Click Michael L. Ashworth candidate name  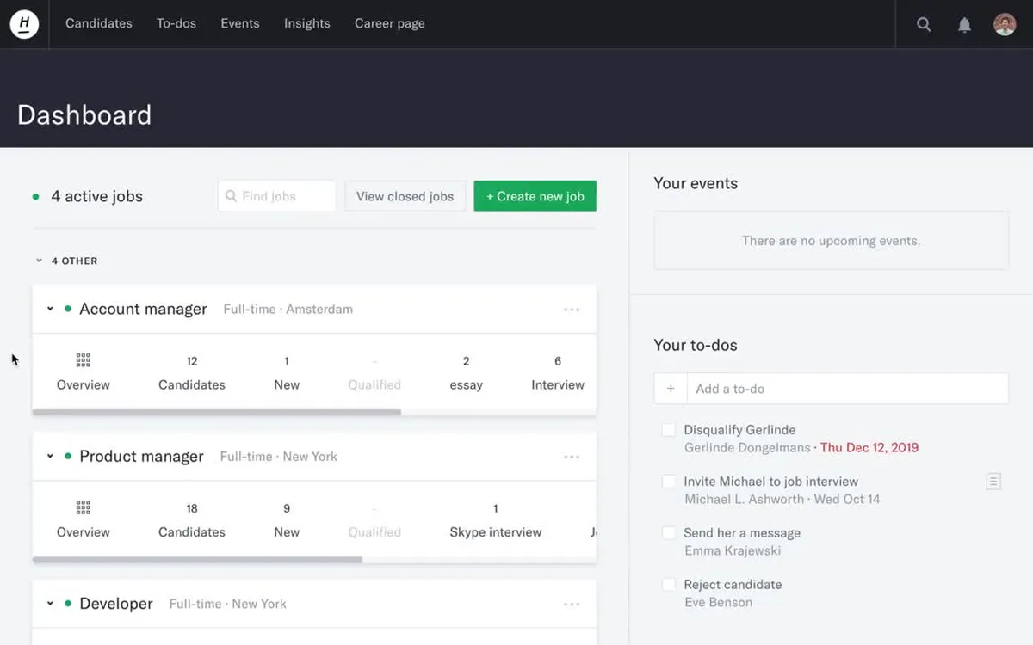pyautogui.click(x=745, y=499)
